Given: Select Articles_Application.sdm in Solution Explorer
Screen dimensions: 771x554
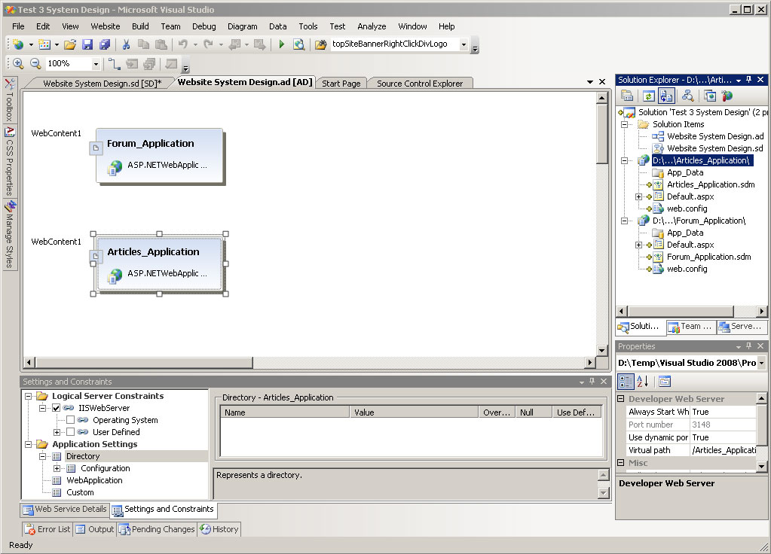Looking at the screenshot, I should (x=711, y=184).
